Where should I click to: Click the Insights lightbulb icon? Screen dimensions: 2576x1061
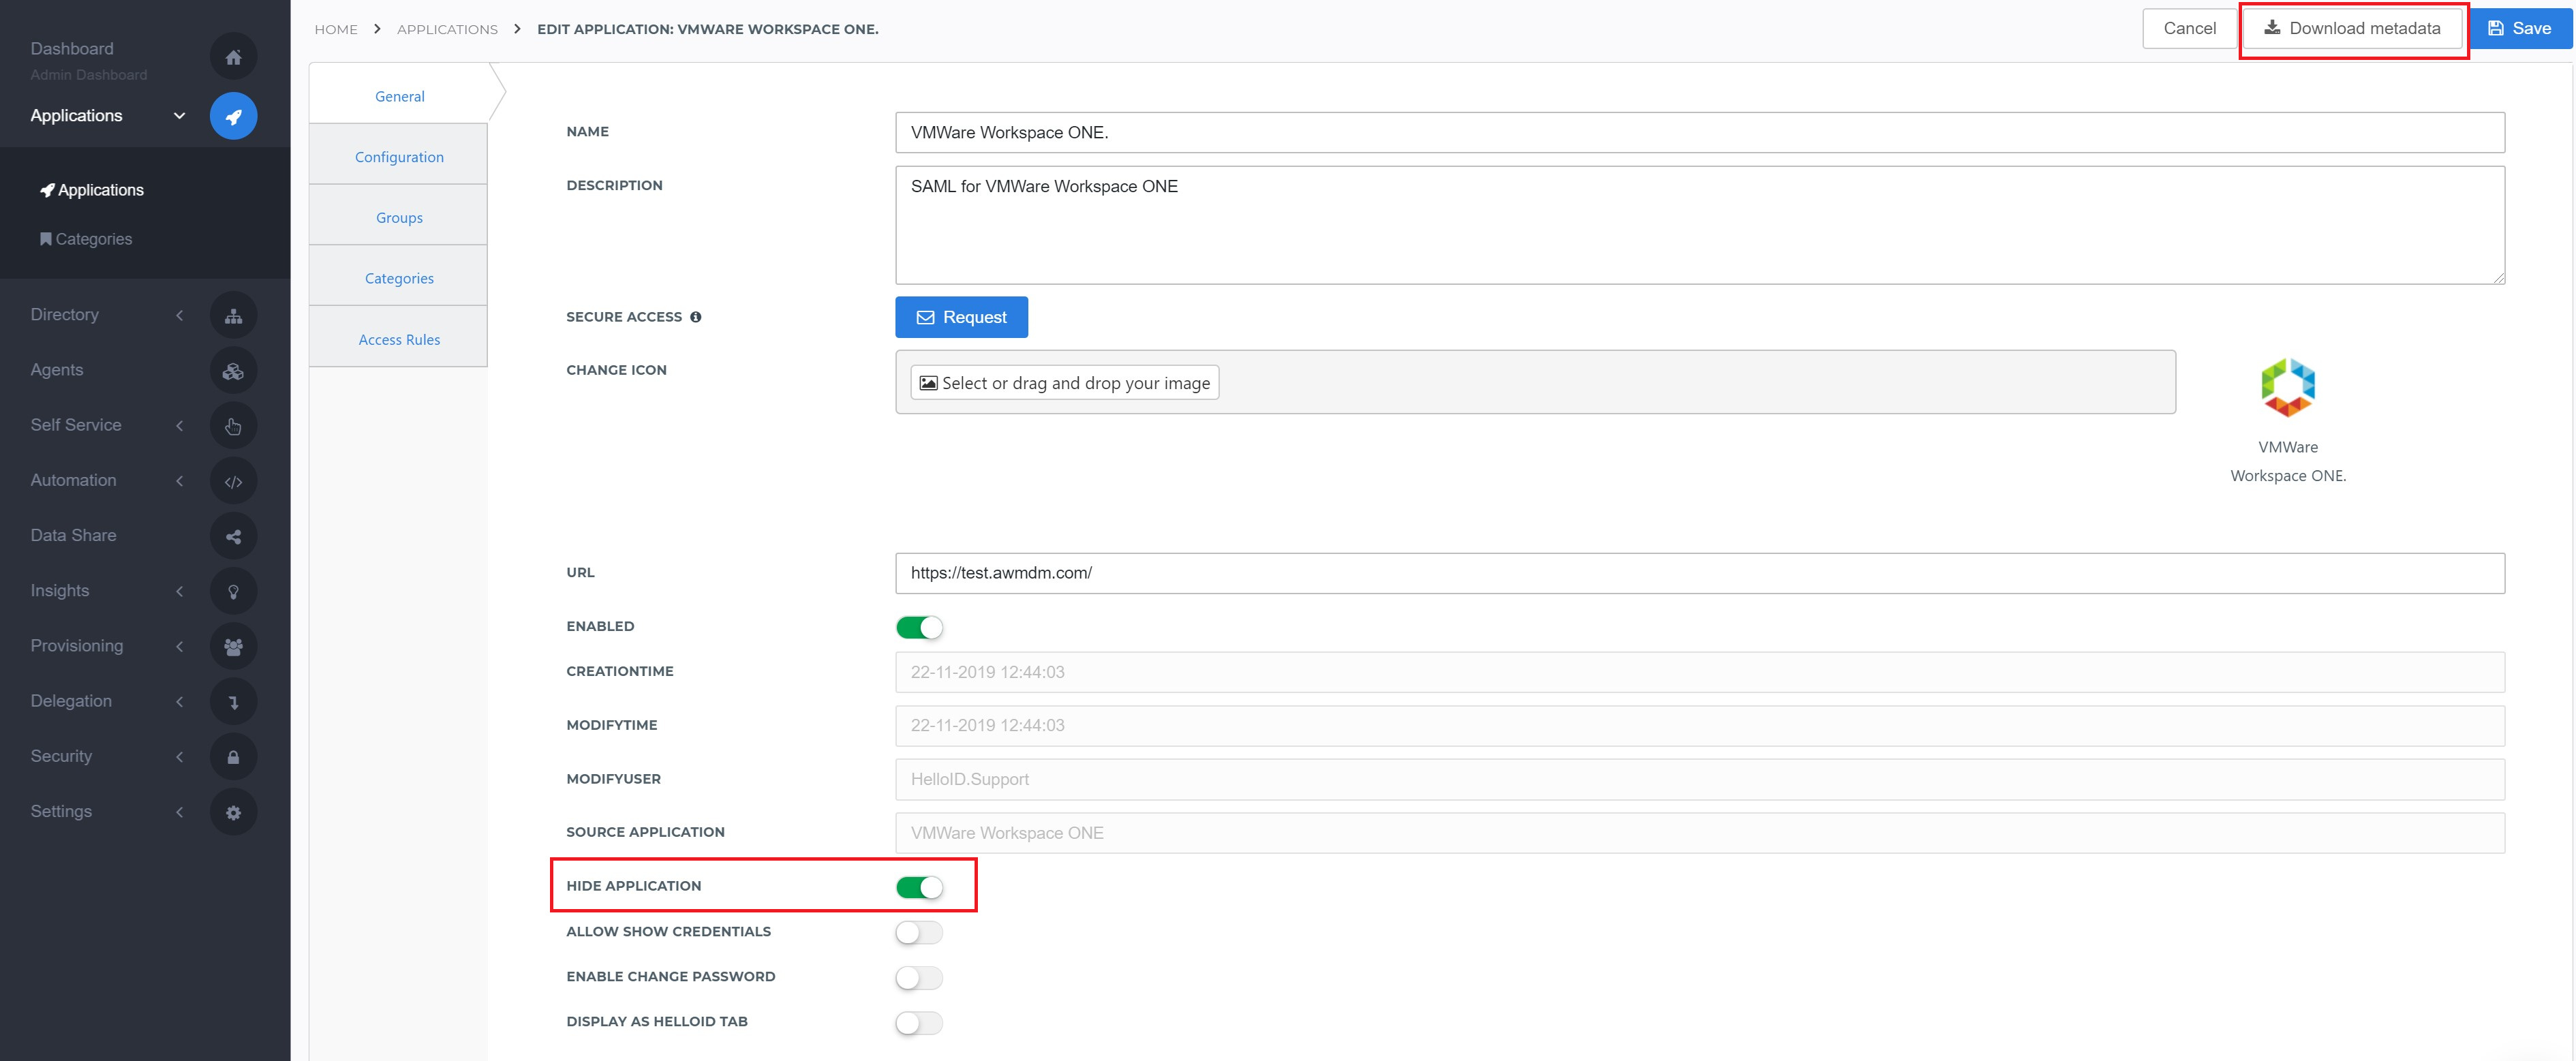[x=233, y=592]
